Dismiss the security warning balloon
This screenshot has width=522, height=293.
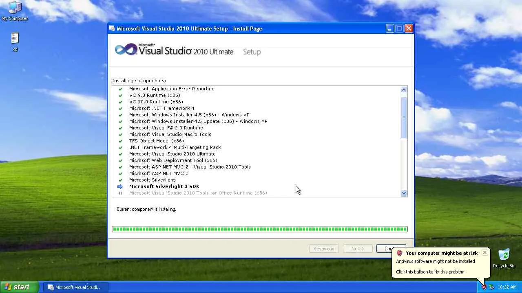click(484, 252)
